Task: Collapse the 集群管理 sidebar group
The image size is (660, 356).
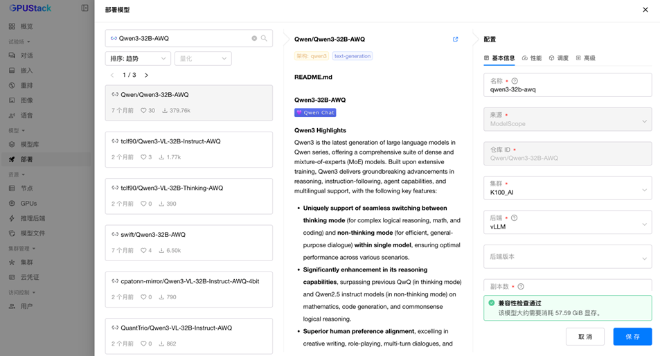Action: coord(22,249)
